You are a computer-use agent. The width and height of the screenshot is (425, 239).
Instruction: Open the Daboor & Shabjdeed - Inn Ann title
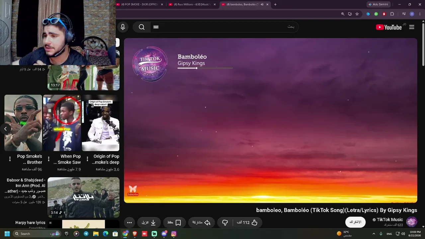(x=26, y=186)
